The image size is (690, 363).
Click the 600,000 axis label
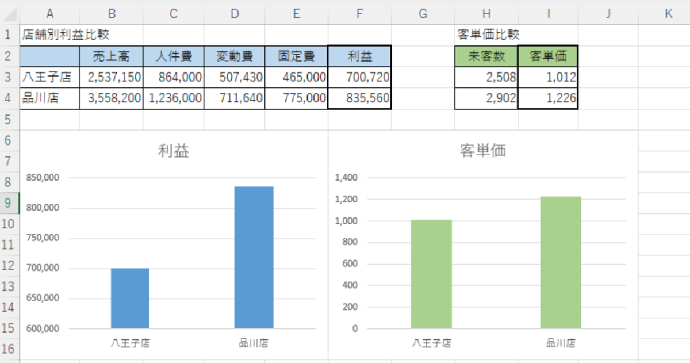(43, 328)
